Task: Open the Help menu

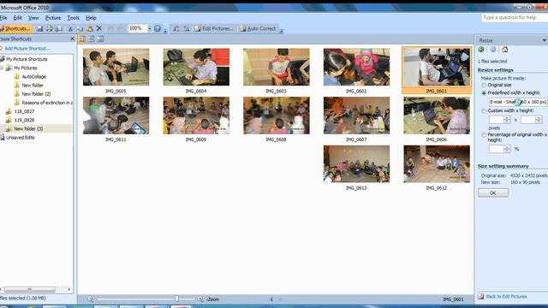Action: tap(91, 18)
